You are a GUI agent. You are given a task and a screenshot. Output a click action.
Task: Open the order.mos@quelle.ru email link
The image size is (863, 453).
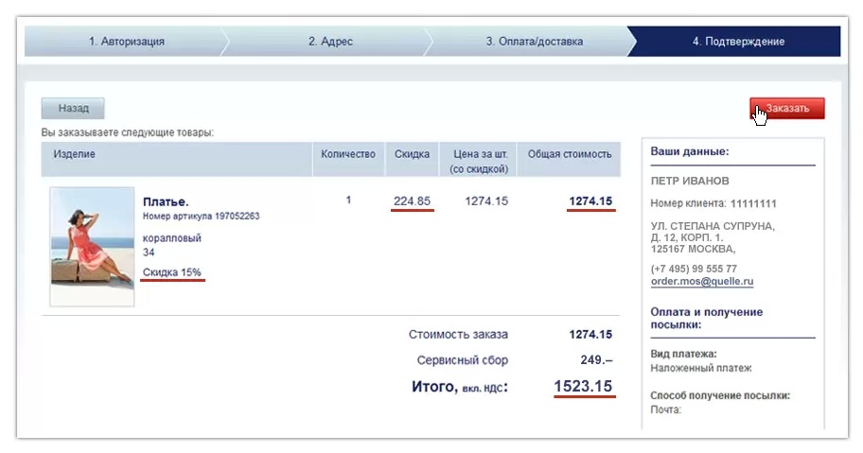(702, 281)
